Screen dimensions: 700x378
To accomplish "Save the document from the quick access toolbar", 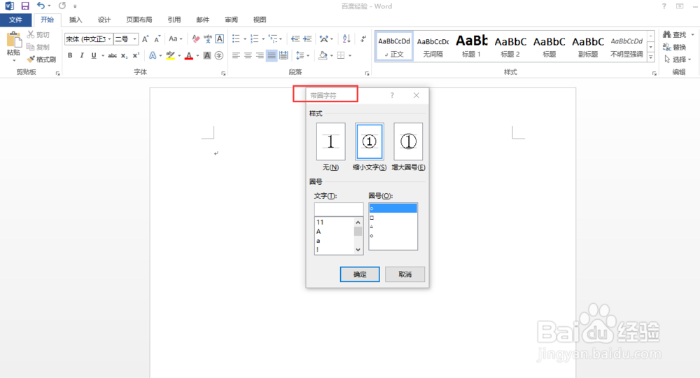I will click(25, 6).
